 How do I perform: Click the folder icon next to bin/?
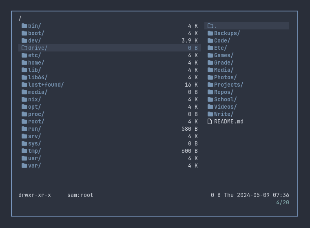pos(24,26)
